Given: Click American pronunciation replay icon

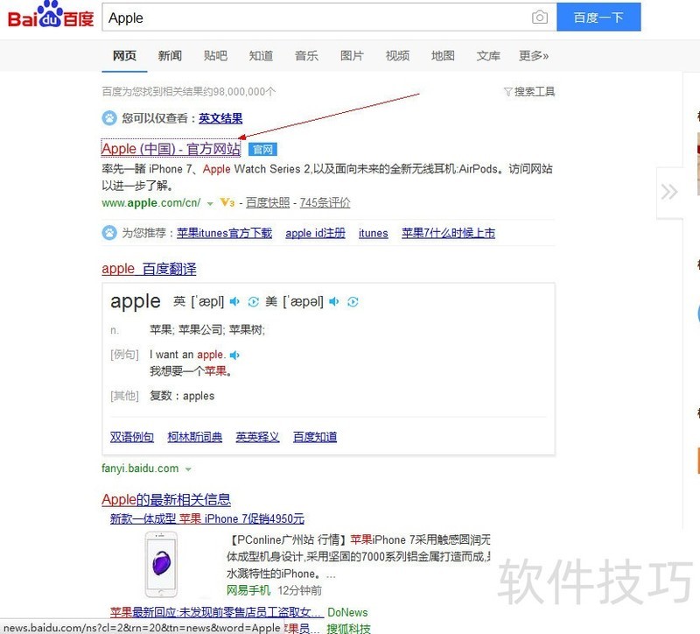Looking at the screenshot, I should (x=353, y=302).
